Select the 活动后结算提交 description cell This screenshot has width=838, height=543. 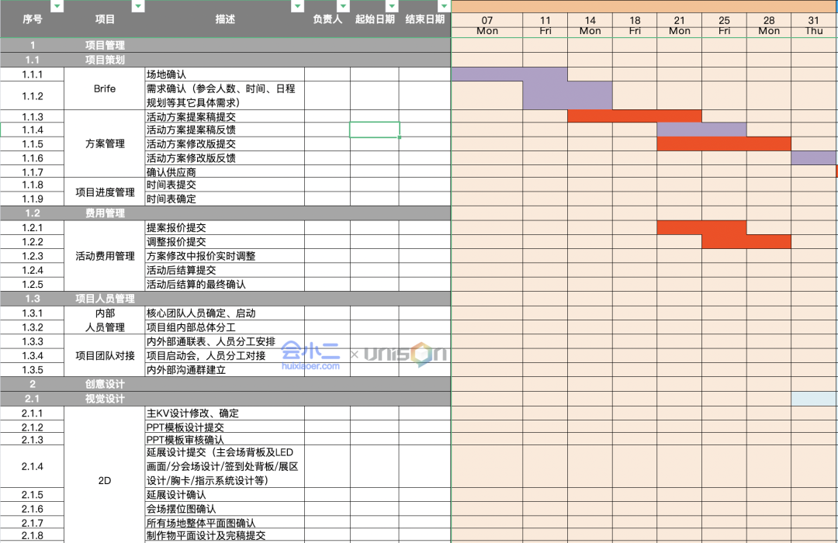pos(224,271)
